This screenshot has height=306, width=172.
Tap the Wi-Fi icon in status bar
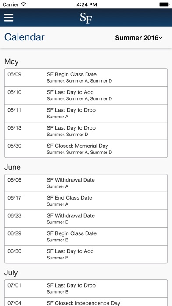24,4
